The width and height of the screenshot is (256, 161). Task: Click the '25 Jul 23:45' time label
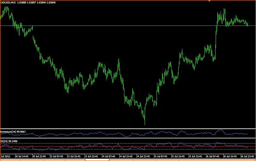[x=195, y=156]
